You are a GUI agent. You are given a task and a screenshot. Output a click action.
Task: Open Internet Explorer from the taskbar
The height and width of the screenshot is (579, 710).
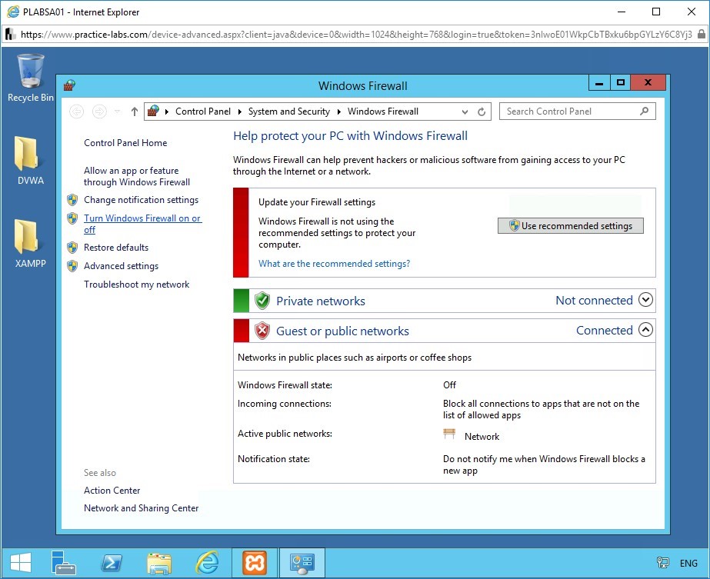207,563
